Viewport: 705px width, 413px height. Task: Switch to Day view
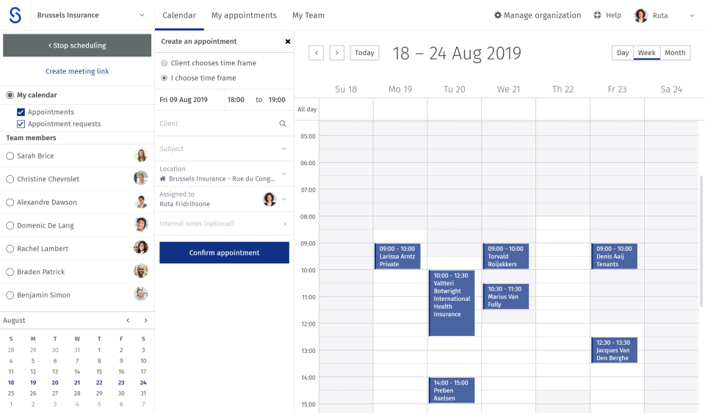623,53
